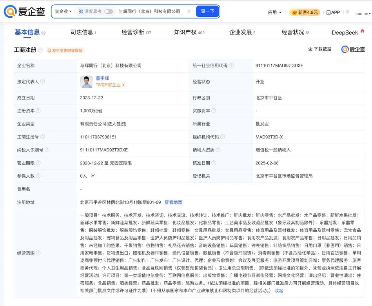Click the 有限责任公司(法人独资) company type value
Screen dimensions: 372x306
(x=103, y=124)
